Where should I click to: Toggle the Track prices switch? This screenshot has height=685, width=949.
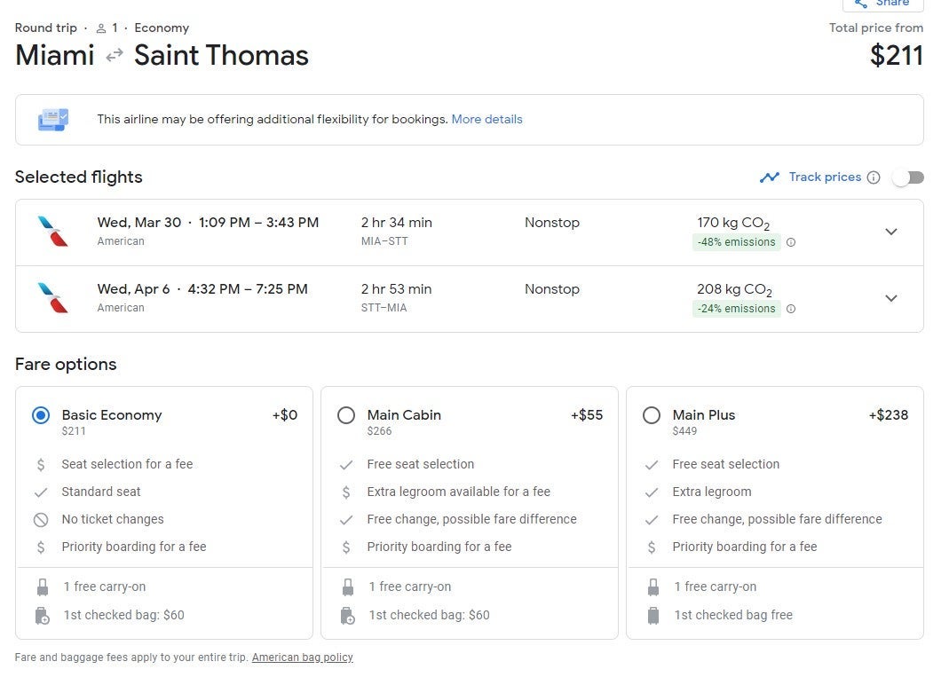click(907, 177)
